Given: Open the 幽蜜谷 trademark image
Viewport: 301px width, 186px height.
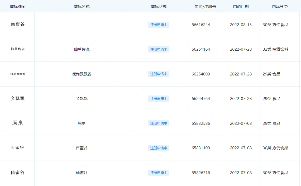Looking at the screenshot, I should click(18, 24).
